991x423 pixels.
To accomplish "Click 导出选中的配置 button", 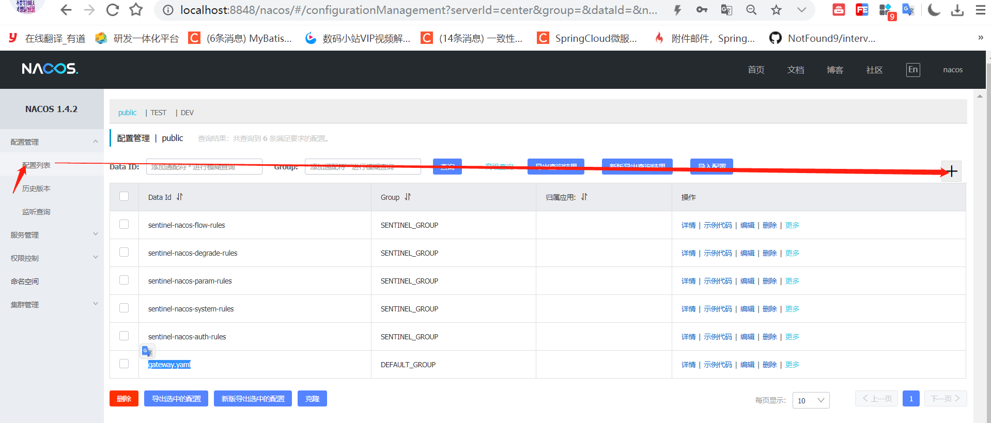I will (176, 399).
